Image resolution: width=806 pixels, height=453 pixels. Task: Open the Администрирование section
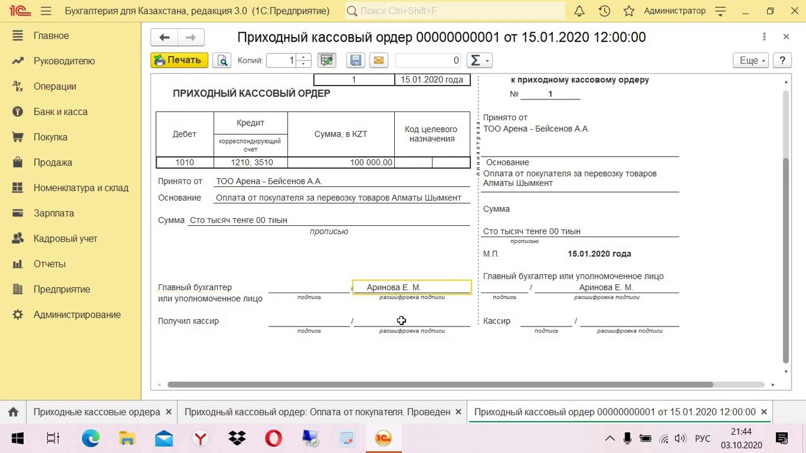click(x=77, y=315)
